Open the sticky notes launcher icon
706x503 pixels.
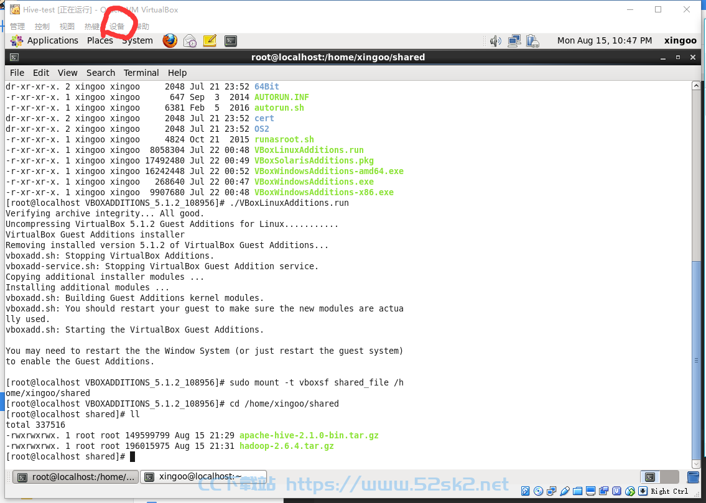pyautogui.click(x=210, y=41)
